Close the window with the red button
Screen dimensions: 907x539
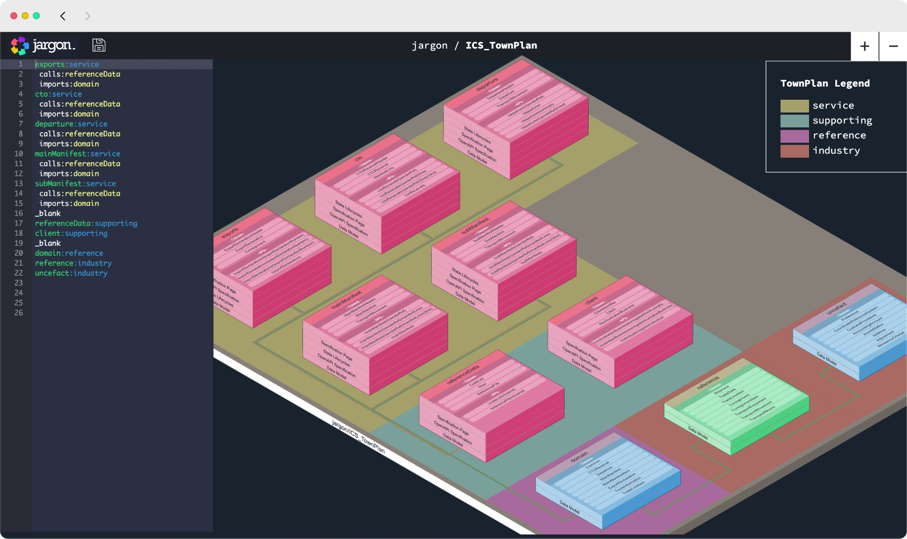tap(14, 16)
